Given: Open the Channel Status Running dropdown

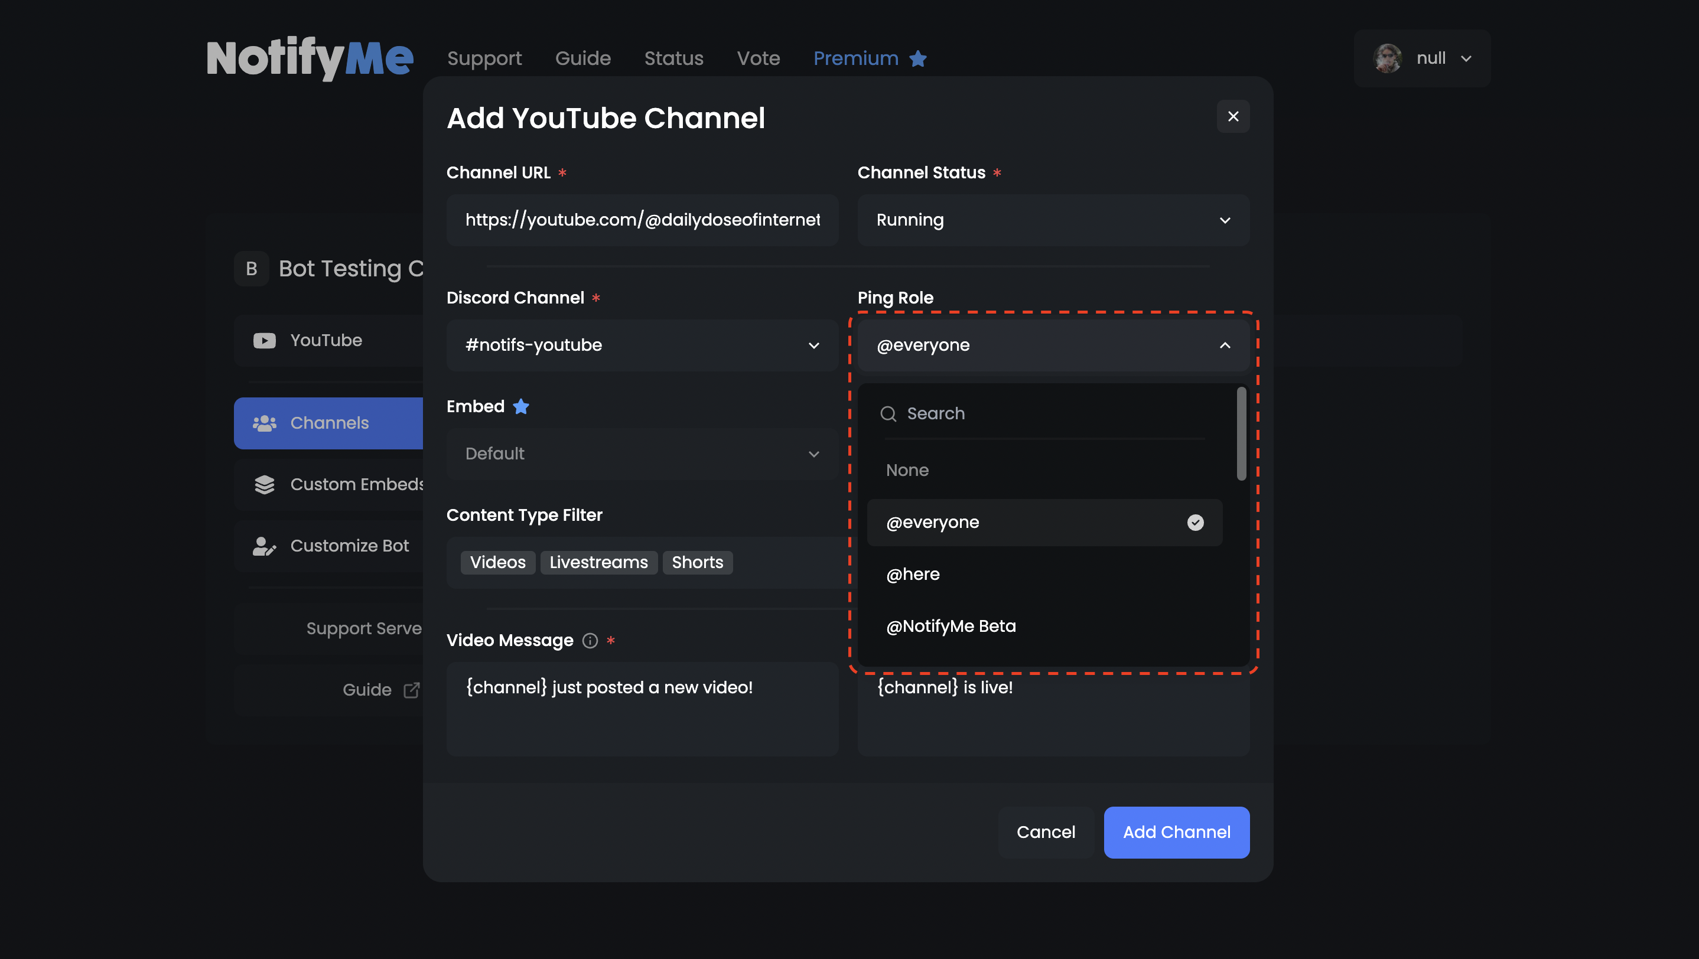Looking at the screenshot, I should pyautogui.click(x=1053, y=220).
